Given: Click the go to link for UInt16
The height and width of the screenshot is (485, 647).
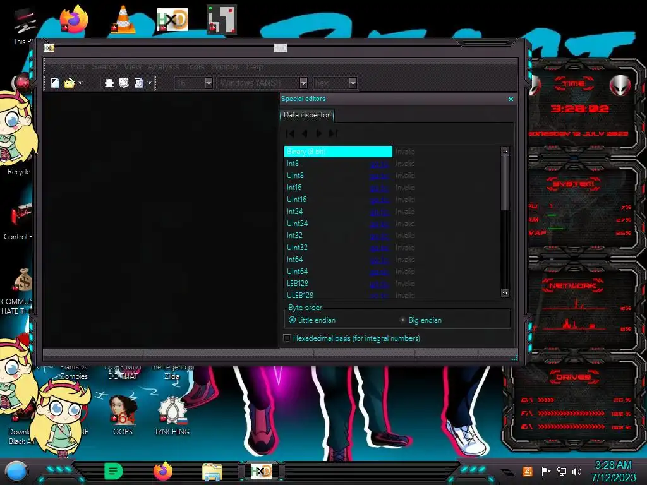Looking at the screenshot, I should (x=379, y=200).
